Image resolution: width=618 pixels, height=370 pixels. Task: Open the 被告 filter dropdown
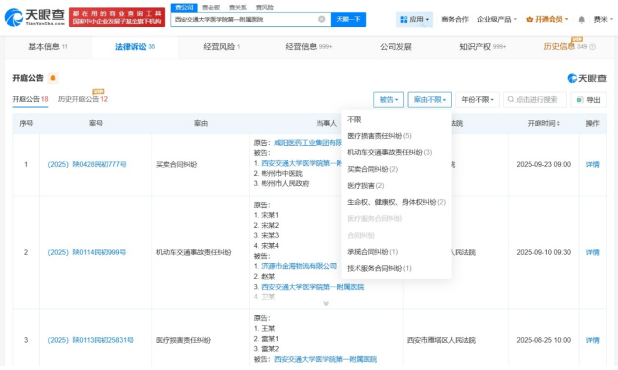pyautogui.click(x=389, y=99)
